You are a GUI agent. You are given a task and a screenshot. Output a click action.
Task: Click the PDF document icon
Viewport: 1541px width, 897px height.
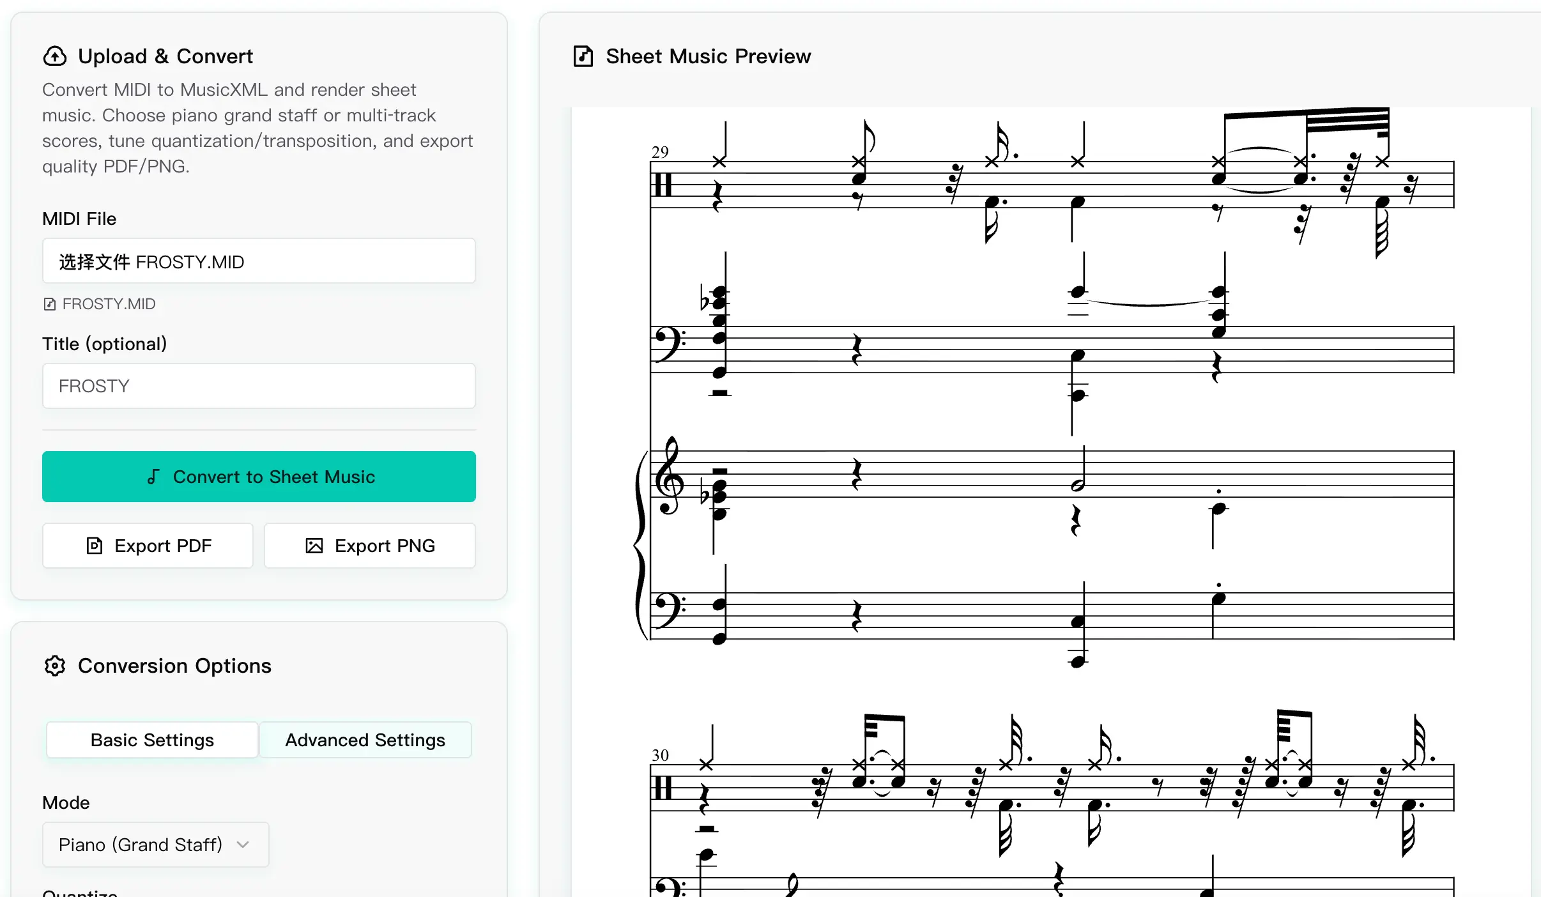click(x=95, y=546)
